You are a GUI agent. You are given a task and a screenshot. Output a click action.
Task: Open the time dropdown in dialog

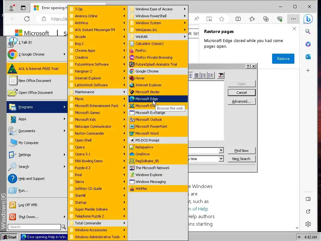tap(221, 159)
